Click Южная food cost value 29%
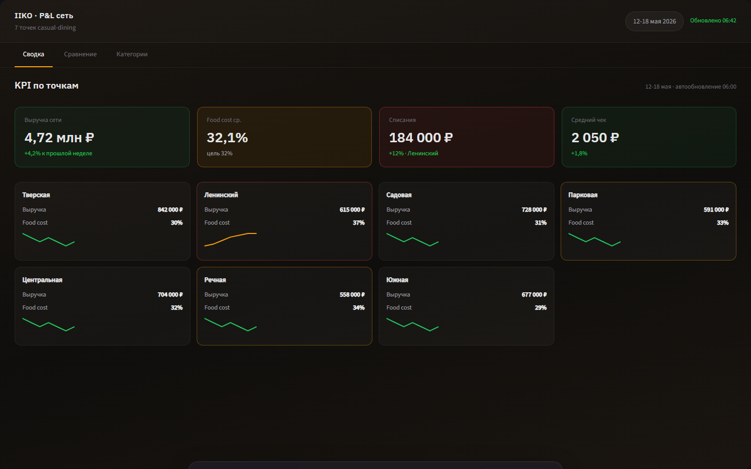Viewport: 751px width, 469px height. coord(541,307)
